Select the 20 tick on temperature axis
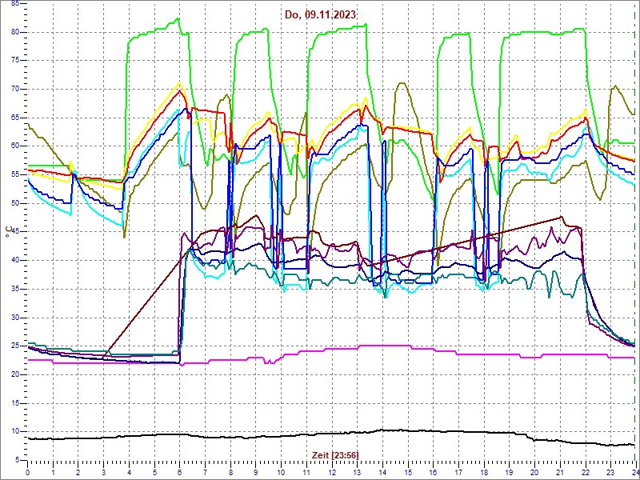This screenshot has width=640, height=480. tap(14, 374)
